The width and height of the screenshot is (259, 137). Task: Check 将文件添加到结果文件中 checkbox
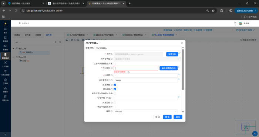pyautogui.click(x=115, y=94)
